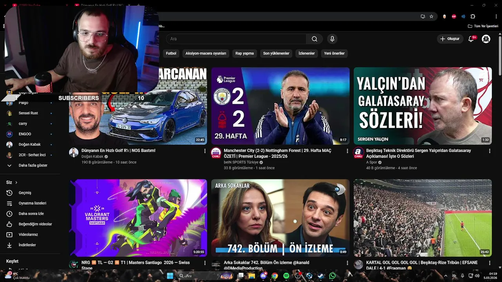502x282 pixels.
Task: Open Chrome from the taskbar
Action: (x=275, y=276)
